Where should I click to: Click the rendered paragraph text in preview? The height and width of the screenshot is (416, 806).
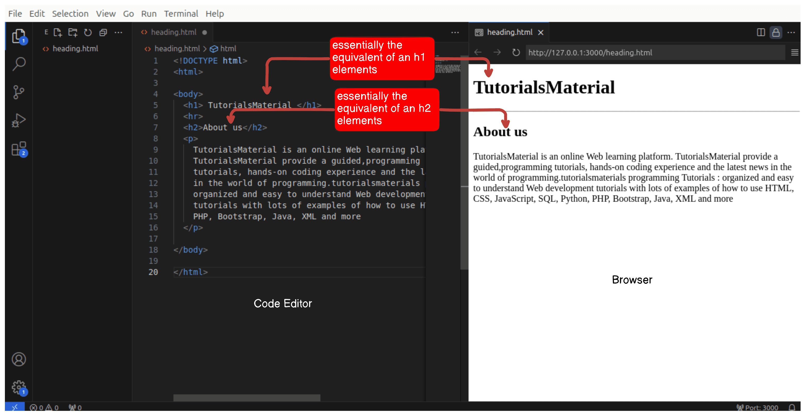[x=633, y=177]
